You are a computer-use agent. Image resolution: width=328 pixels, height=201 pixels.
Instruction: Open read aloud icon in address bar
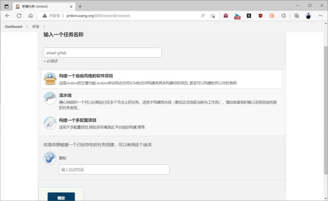(x=203, y=15)
